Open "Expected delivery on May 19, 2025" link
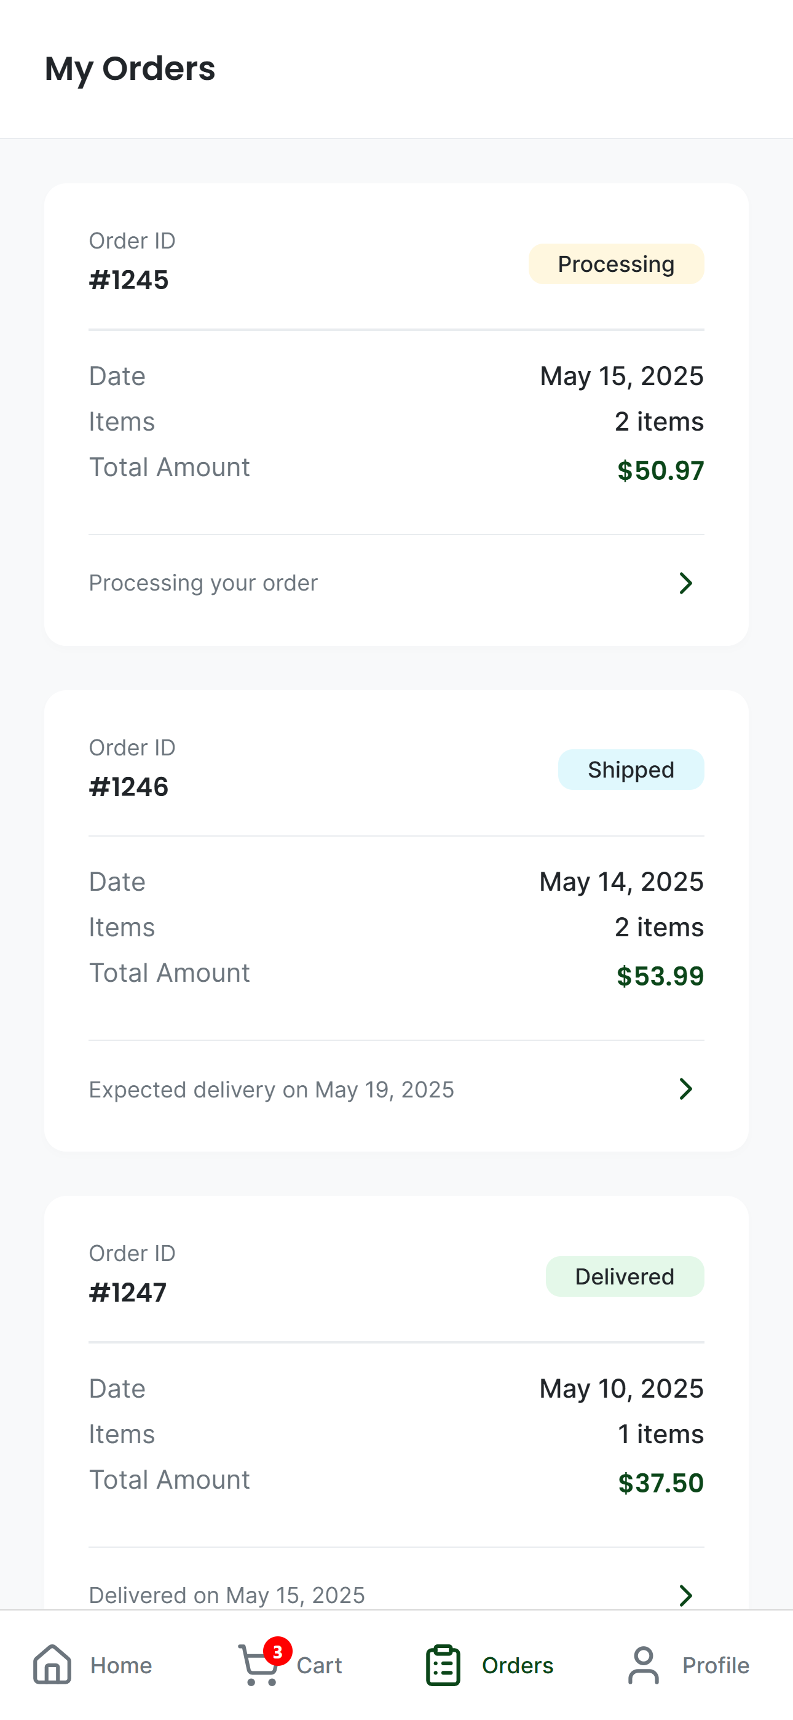The width and height of the screenshot is (793, 1720). click(x=271, y=1089)
